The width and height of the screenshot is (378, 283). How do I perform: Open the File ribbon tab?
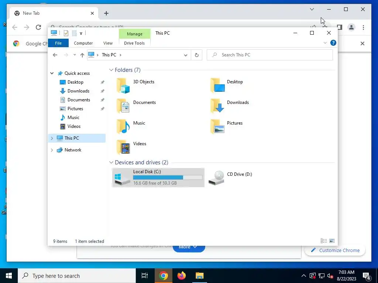[x=58, y=43]
